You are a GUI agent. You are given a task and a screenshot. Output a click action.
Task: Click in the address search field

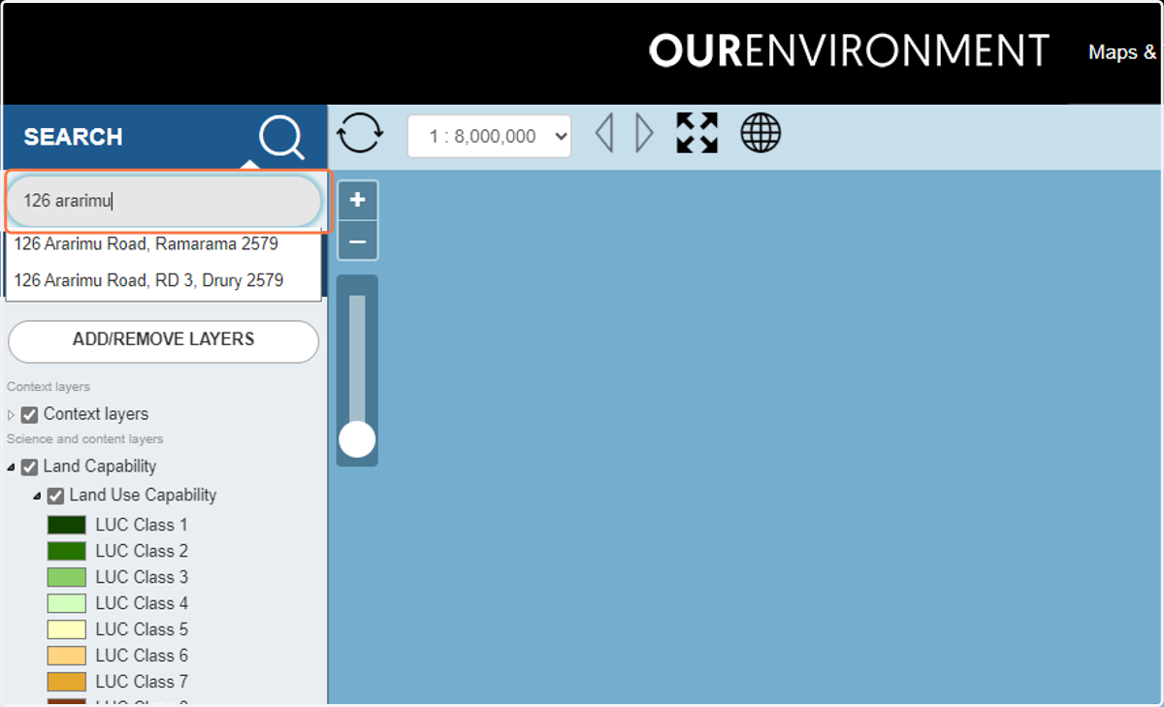pyautogui.click(x=164, y=202)
